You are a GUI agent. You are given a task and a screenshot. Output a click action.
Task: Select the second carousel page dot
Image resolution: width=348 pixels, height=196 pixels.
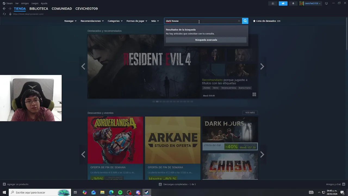pyautogui.click(x=157, y=102)
